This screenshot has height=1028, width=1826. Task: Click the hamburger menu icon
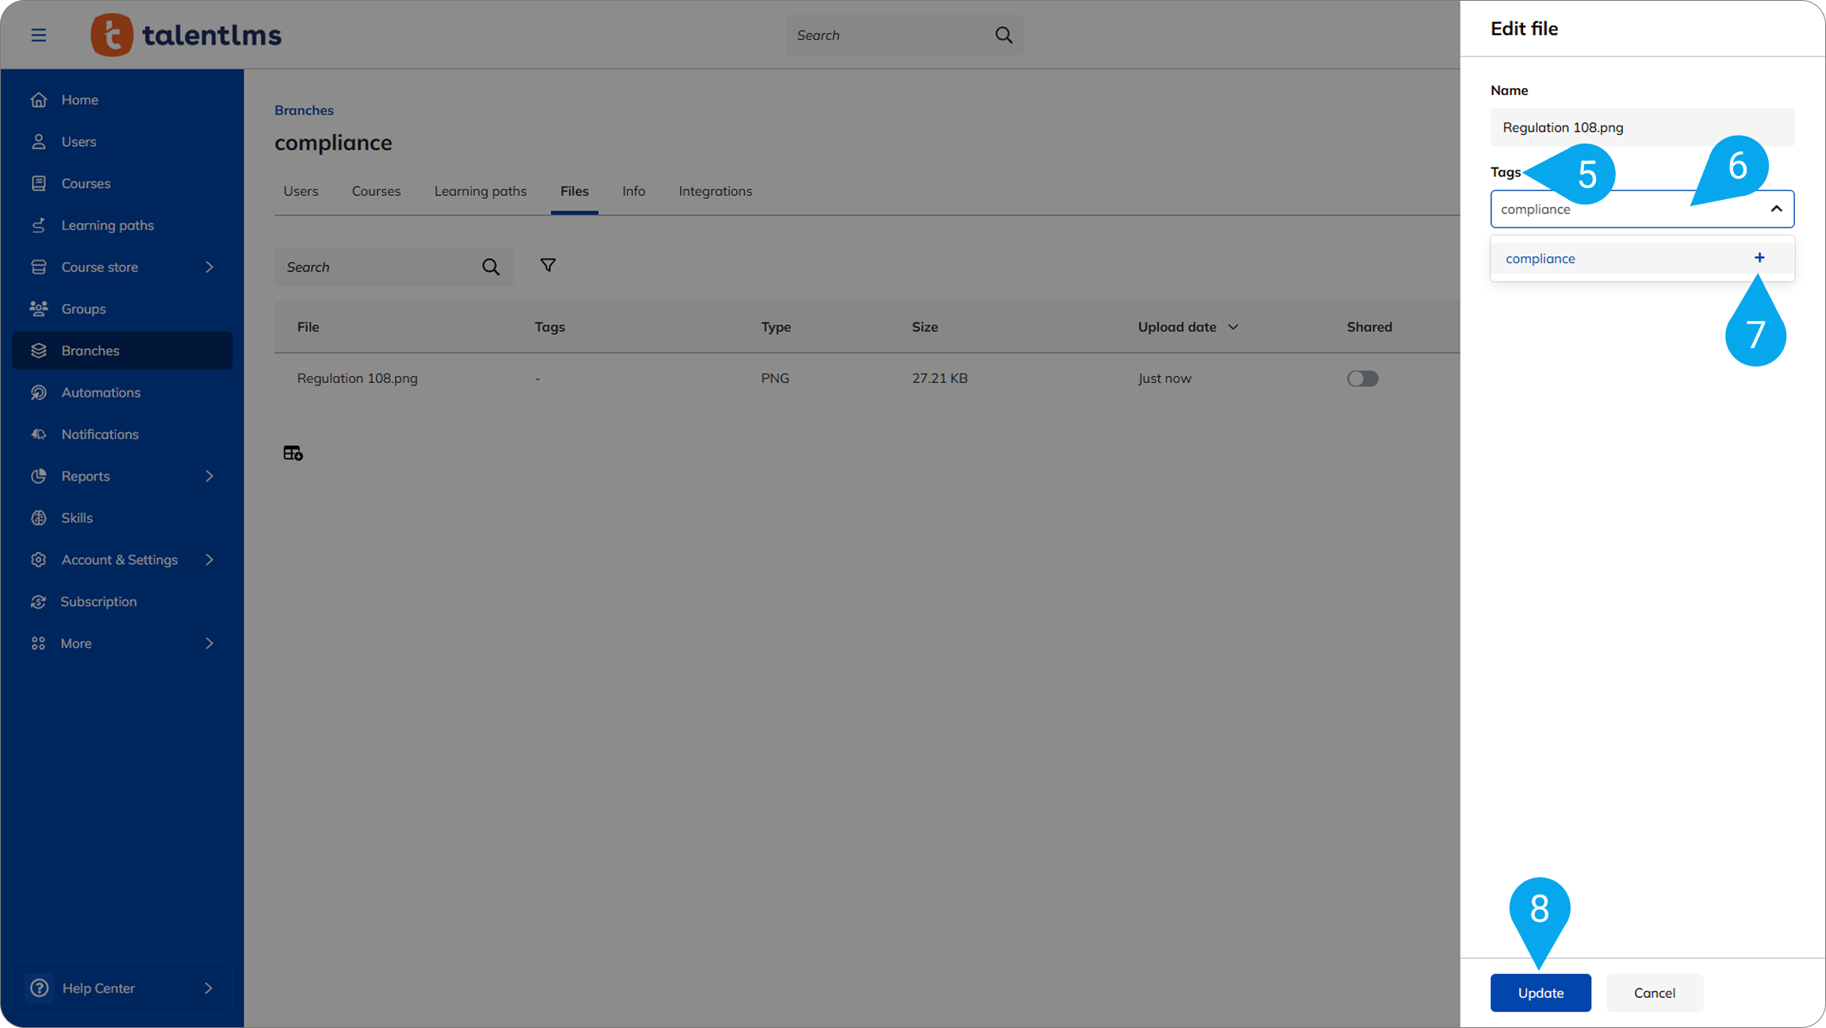pyautogui.click(x=38, y=35)
